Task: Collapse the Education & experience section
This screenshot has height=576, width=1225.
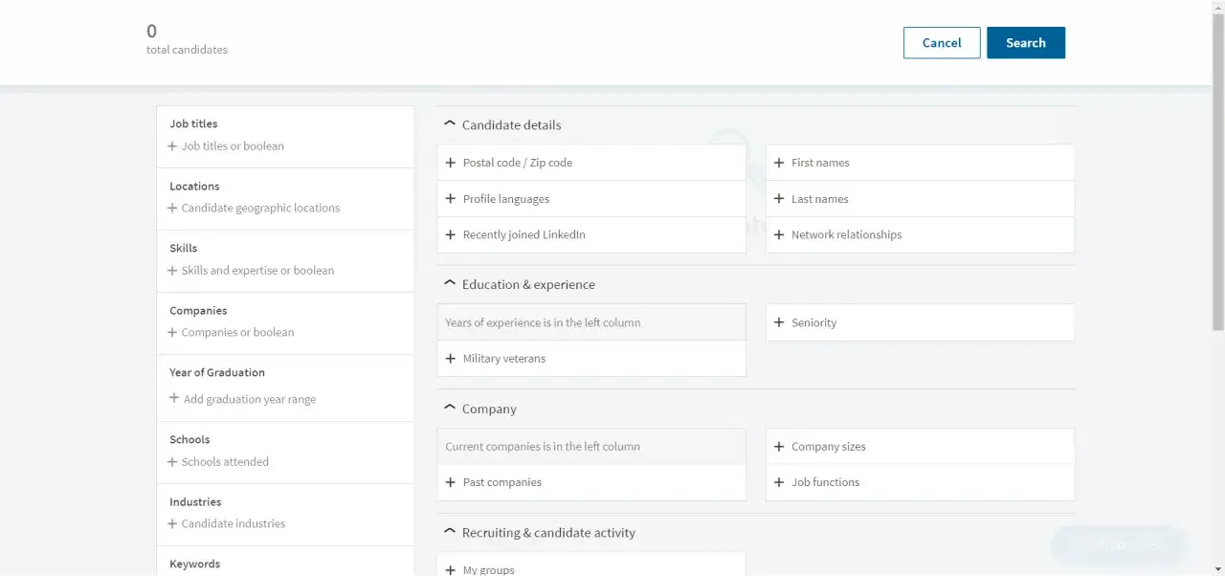Action: pos(450,282)
